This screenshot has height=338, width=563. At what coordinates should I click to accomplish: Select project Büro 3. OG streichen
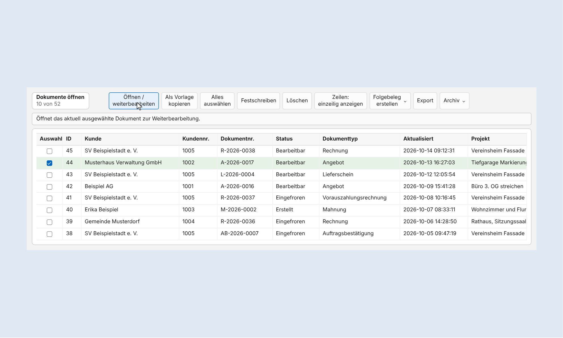[497, 186]
